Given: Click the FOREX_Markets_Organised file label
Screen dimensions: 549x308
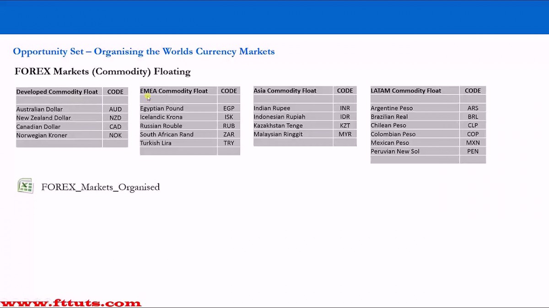Looking at the screenshot, I should pyautogui.click(x=100, y=187).
